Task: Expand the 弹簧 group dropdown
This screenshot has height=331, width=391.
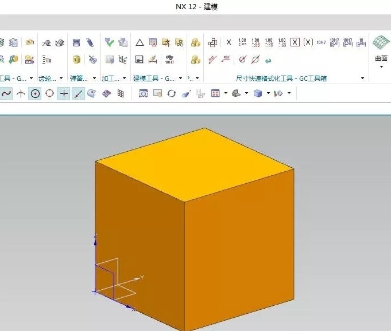Action: pyautogui.click(x=94, y=78)
